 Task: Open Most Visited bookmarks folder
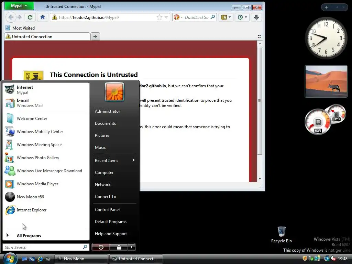pyautogui.click(x=20, y=28)
